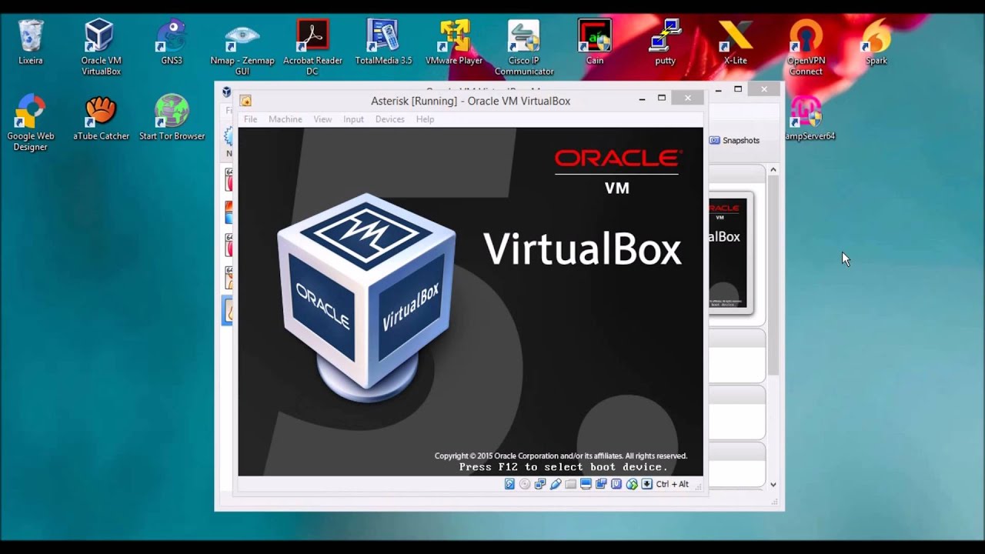Click the Manager details vertical scrollbar thumb

click(773, 275)
